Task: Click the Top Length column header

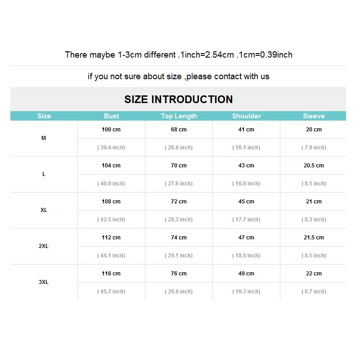Action: click(179, 116)
